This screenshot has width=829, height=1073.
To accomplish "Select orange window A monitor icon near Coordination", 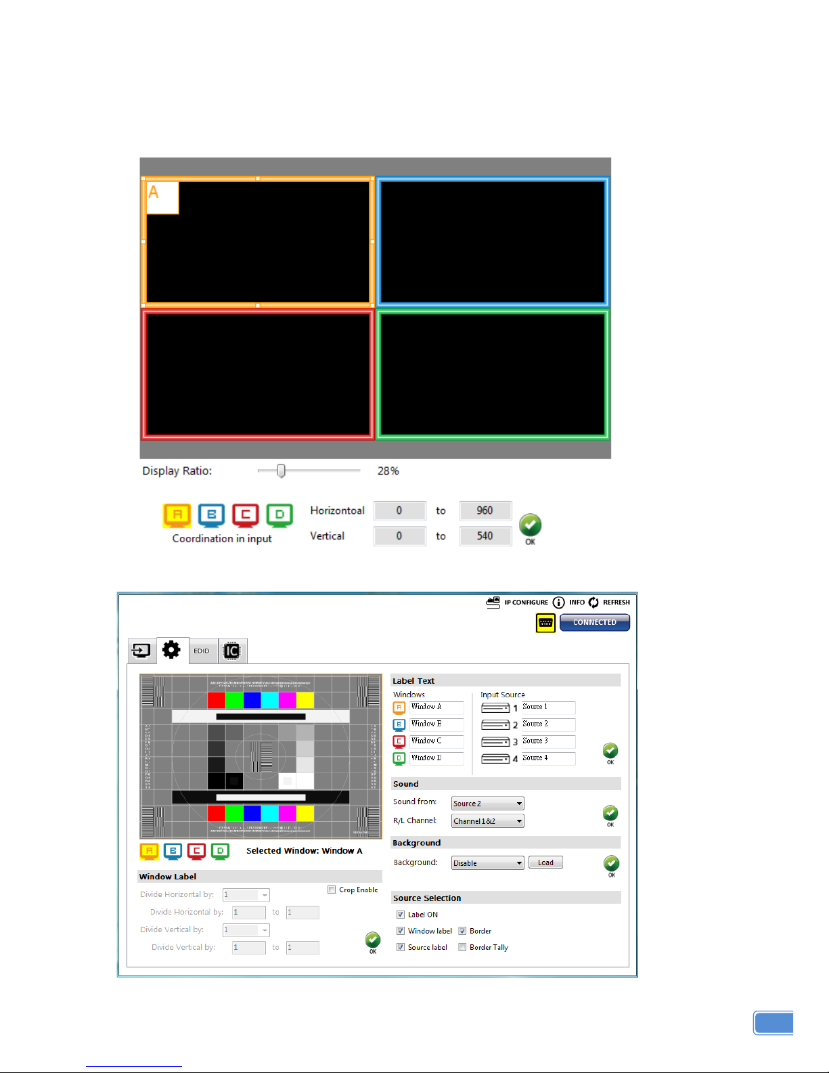I will click(177, 515).
